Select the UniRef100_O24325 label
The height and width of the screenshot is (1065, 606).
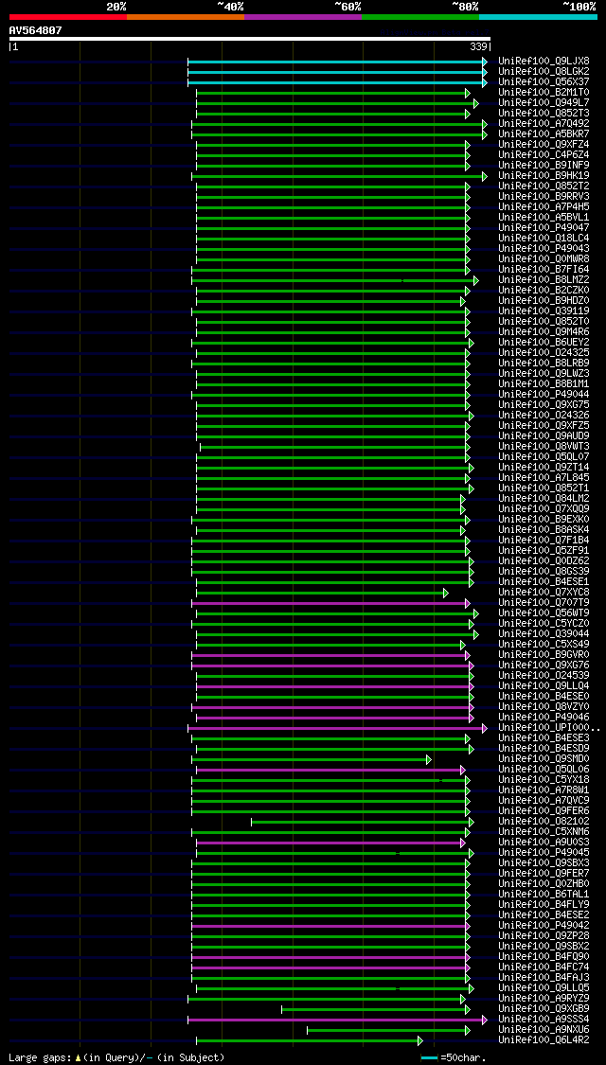(544, 352)
